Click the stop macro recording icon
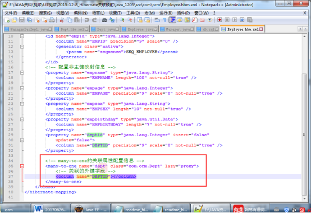This screenshot has height=213, width=311. [x=227, y=20]
